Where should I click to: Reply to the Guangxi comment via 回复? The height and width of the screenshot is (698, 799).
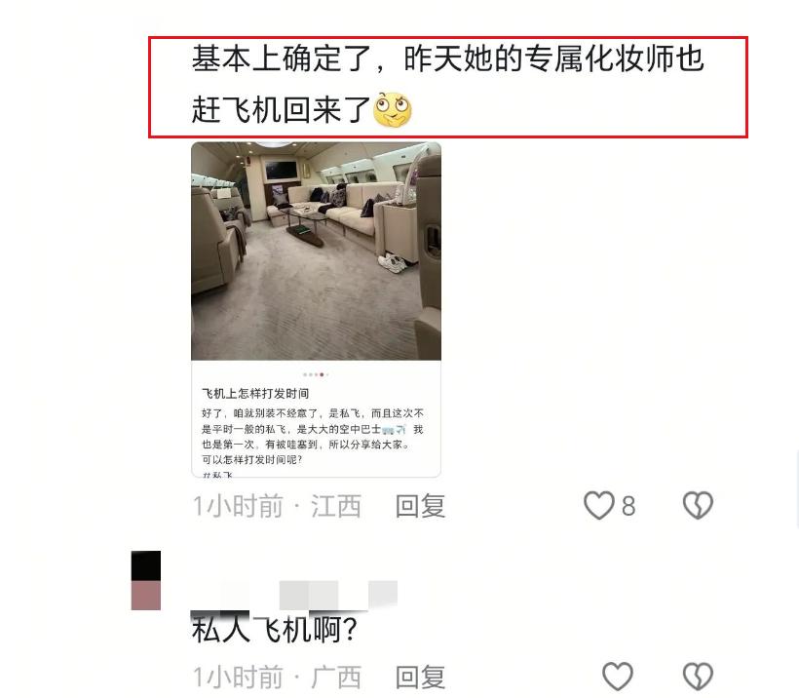pyautogui.click(x=420, y=678)
